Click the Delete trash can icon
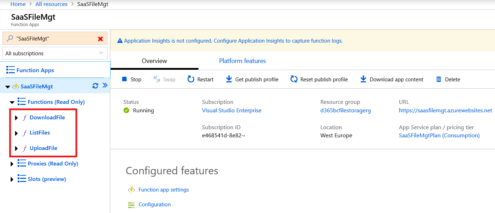495x213 pixels. tap(439, 79)
